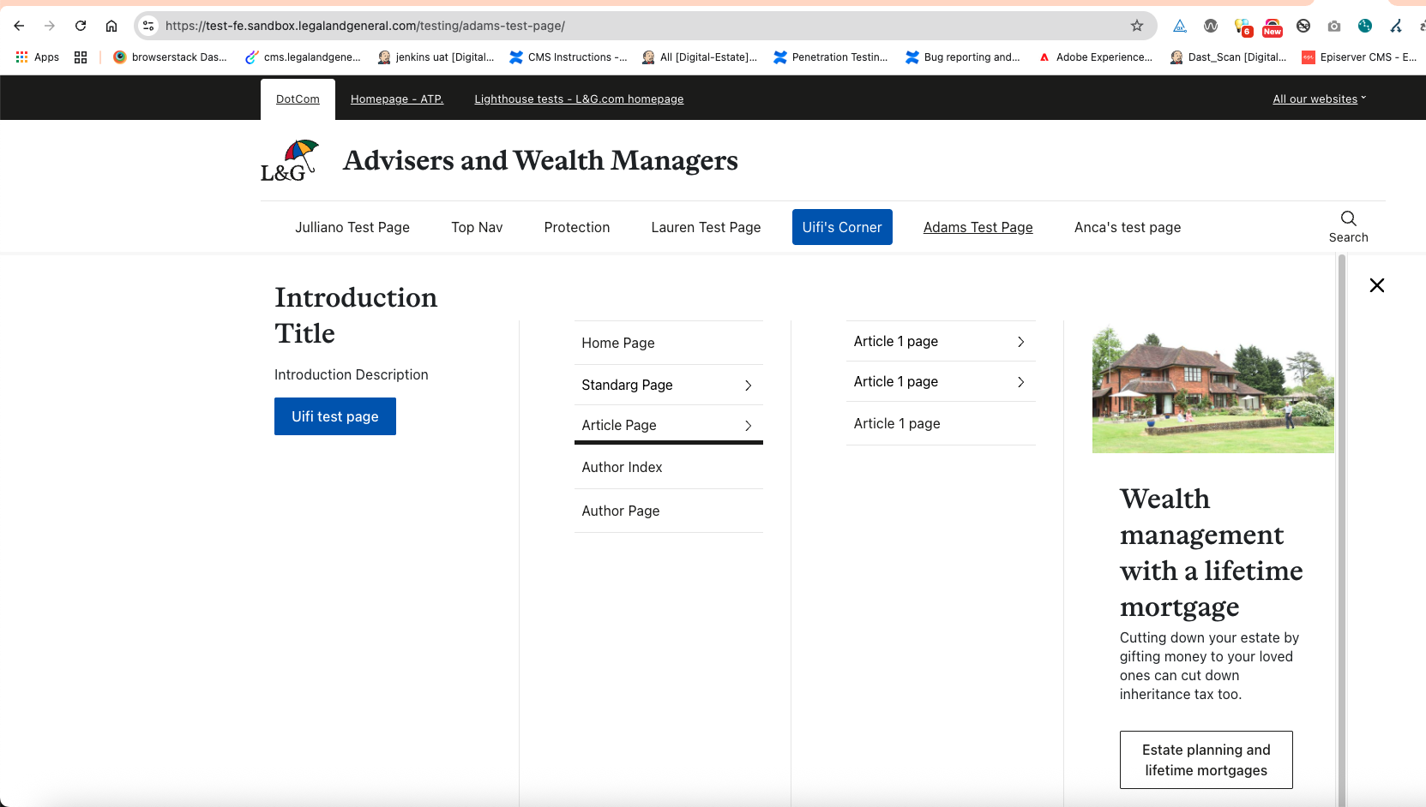Switch to the Homepage - ATP tab

coord(396,99)
